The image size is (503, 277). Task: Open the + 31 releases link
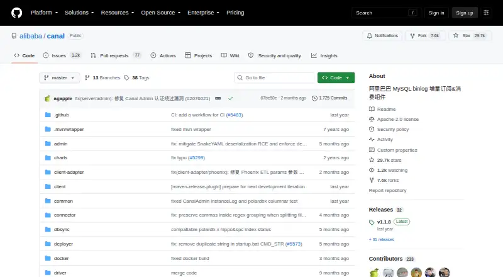(x=382, y=239)
